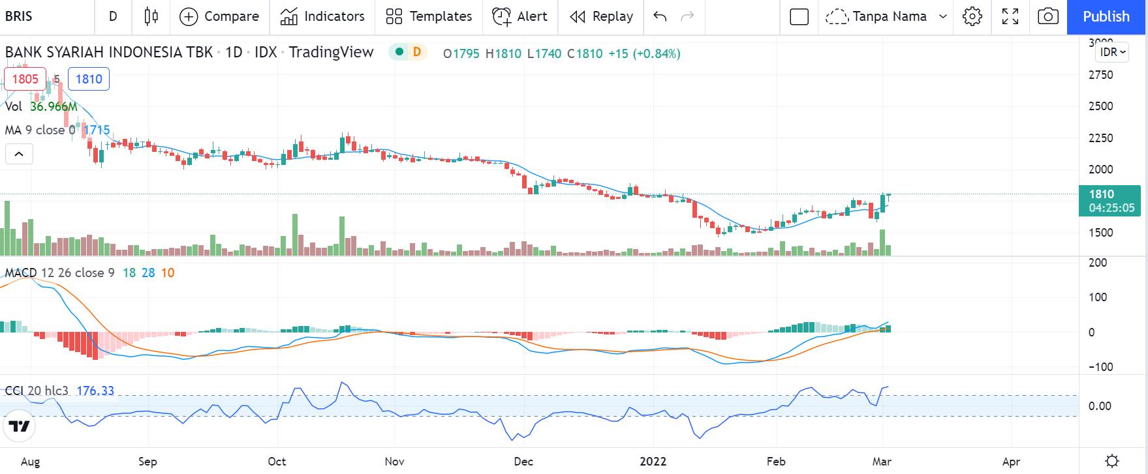The width and height of the screenshot is (1148, 474).
Task: Click the Oct label on the time axis
Action: click(x=277, y=462)
